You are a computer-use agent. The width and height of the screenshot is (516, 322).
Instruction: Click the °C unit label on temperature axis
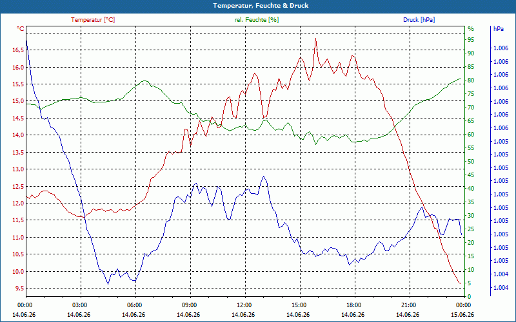click(21, 29)
